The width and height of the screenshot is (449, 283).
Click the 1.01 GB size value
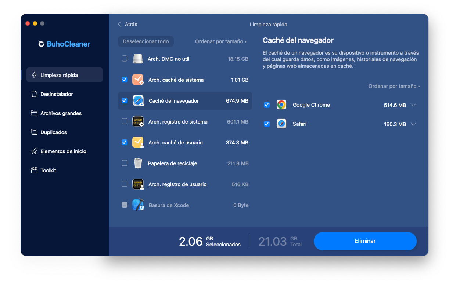(240, 80)
